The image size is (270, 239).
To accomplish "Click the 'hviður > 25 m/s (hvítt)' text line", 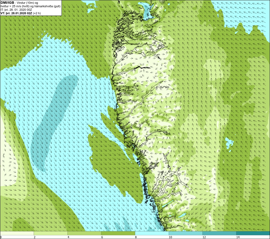I will click(x=31, y=6).
